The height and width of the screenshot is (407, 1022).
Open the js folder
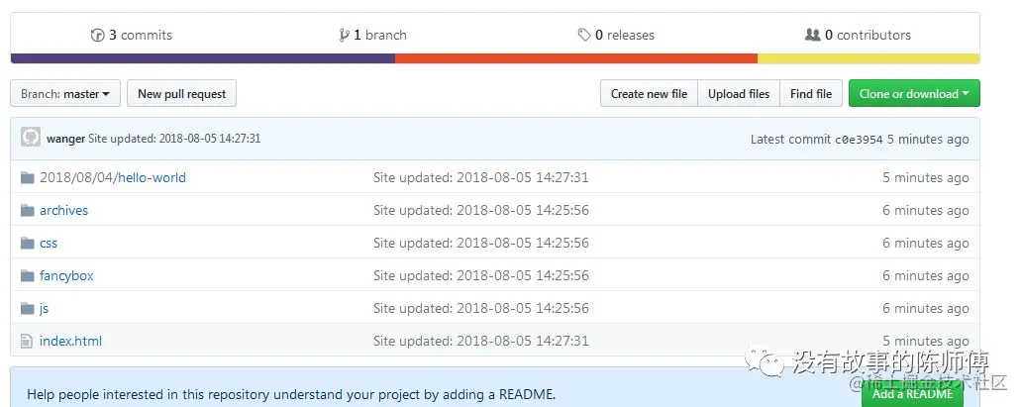coord(45,309)
